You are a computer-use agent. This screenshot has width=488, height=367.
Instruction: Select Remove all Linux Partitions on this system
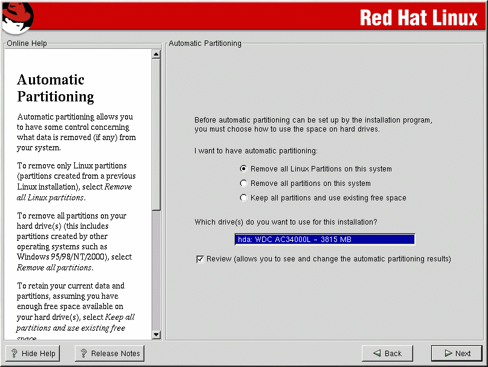243,169
